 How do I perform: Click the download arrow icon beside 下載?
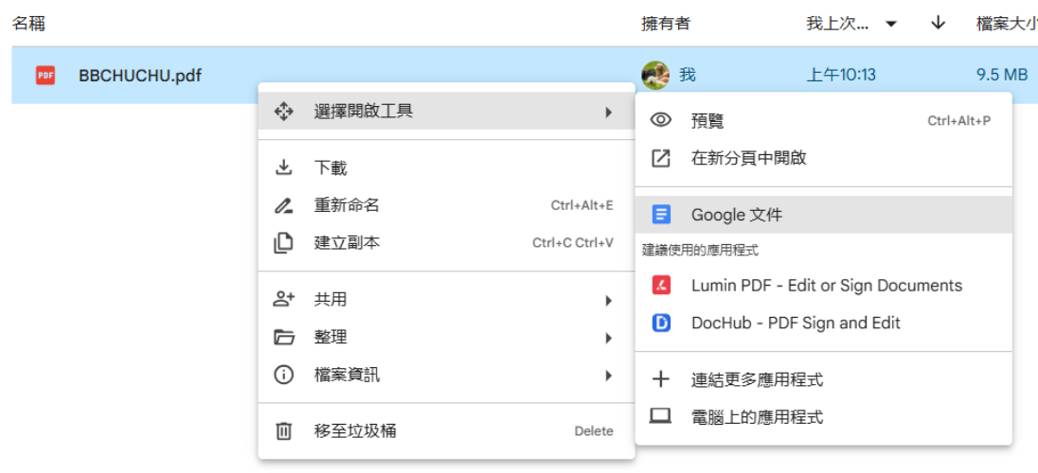coord(283,168)
